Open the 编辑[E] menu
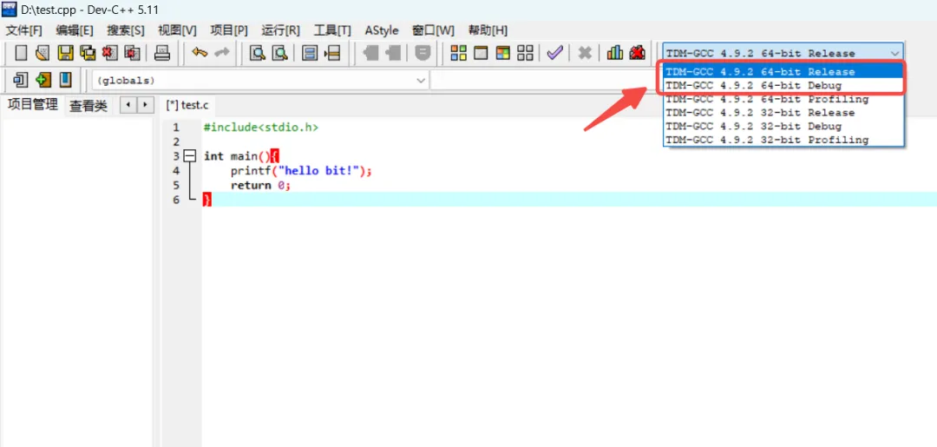937x447 pixels. (75, 30)
